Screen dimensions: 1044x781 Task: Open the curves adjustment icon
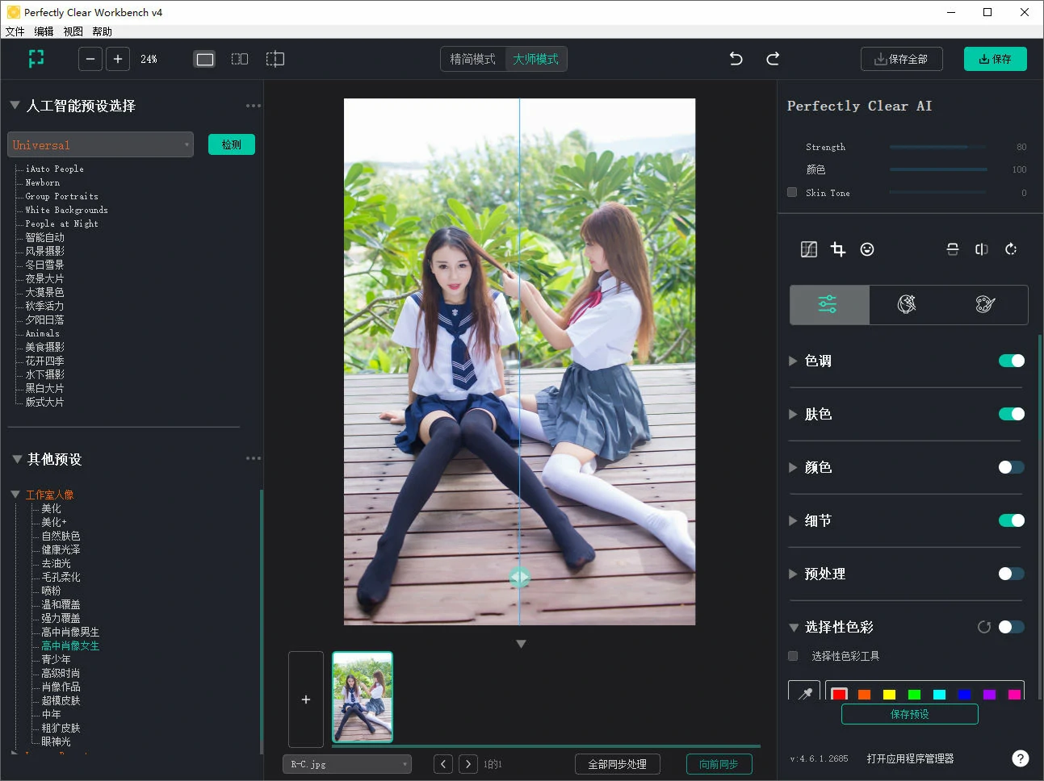(x=808, y=249)
